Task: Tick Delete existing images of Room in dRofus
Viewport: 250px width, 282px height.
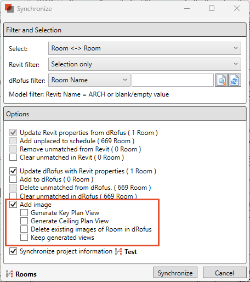Action: (x=24, y=229)
